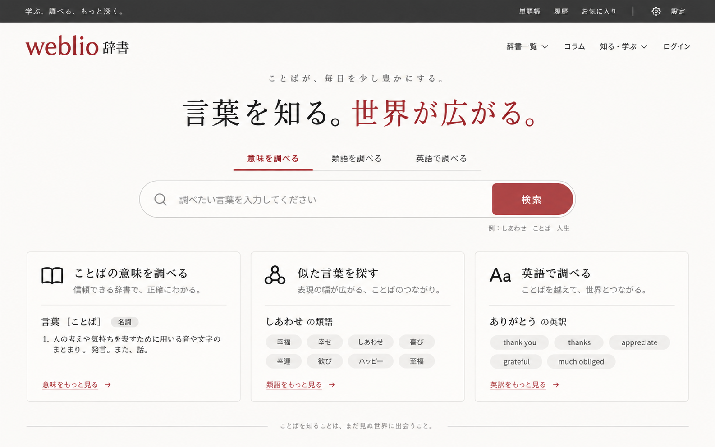Open お気に入り in the top bar
715x447 pixels.
coord(599,11)
